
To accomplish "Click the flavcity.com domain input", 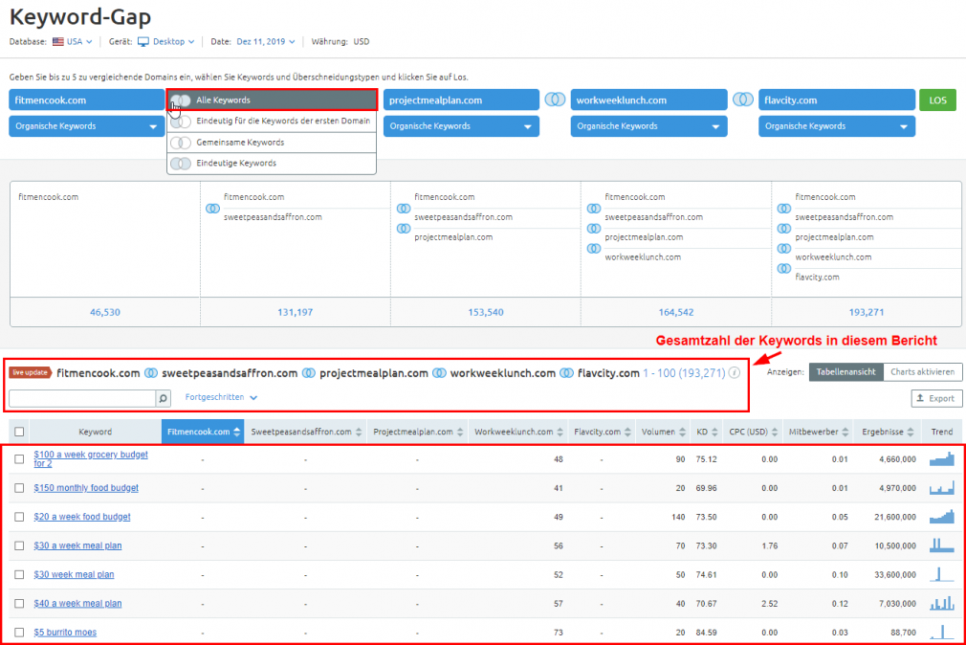I will [x=837, y=100].
